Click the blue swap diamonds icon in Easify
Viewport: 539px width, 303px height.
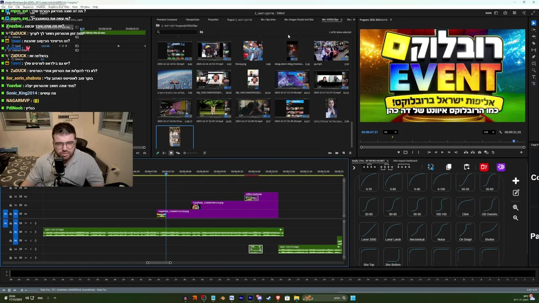(x=431, y=167)
